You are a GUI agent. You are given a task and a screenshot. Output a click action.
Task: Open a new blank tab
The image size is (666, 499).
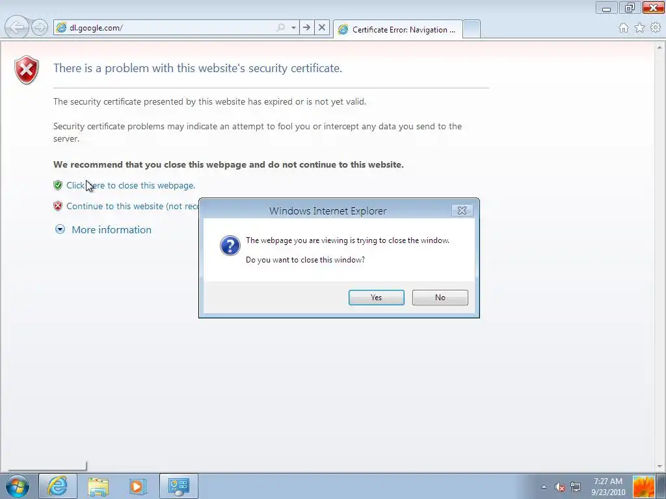[472, 29]
